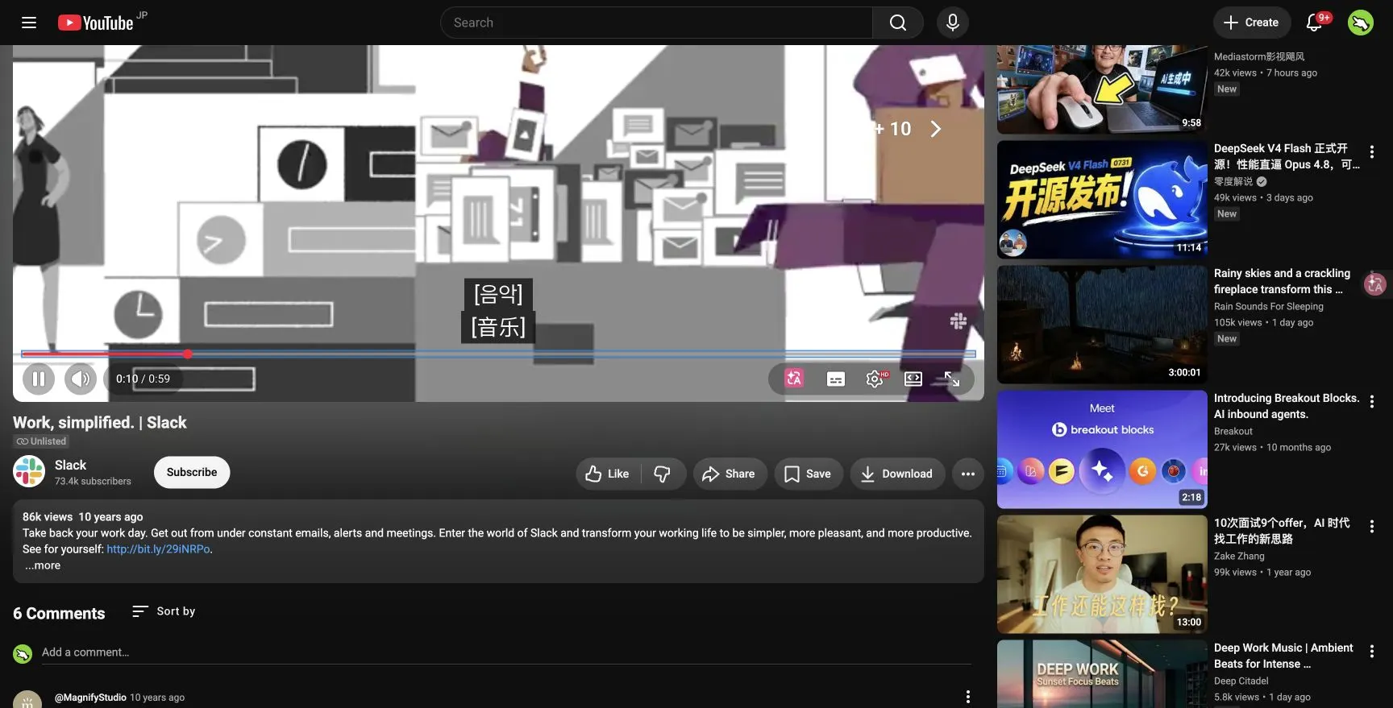Subscribe to the Slack channel
The height and width of the screenshot is (708, 1393).
pyautogui.click(x=192, y=472)
